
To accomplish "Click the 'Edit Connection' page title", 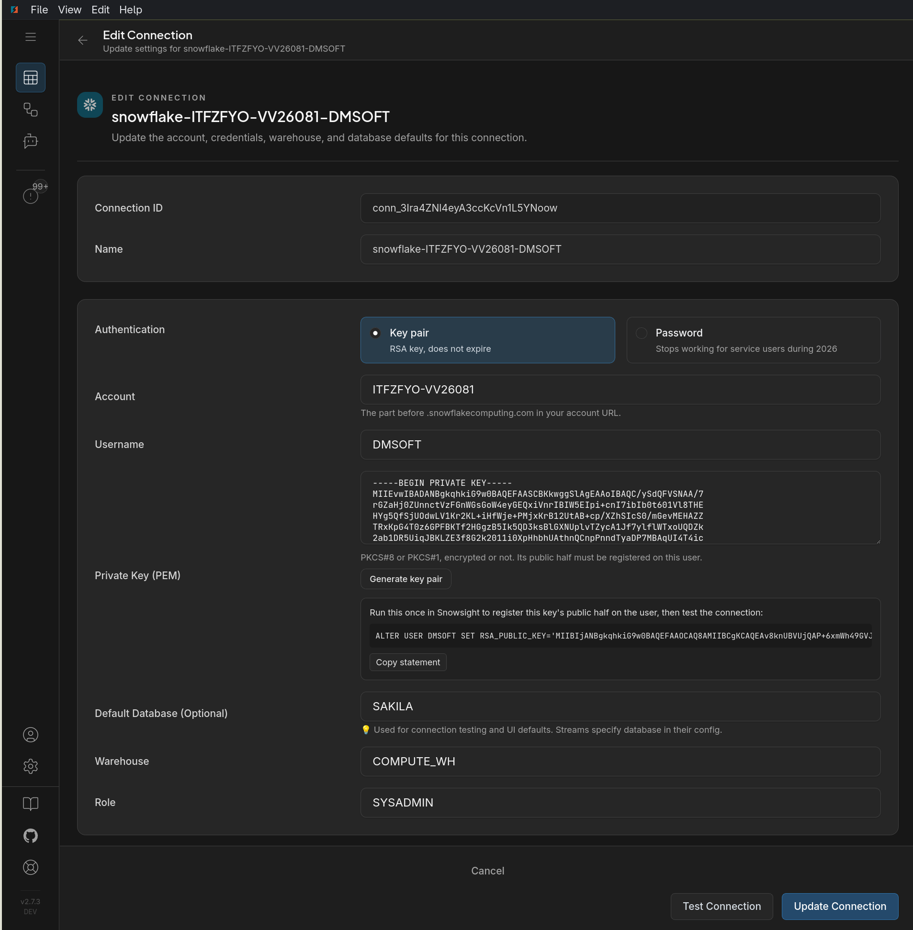I will pos(147,35).
